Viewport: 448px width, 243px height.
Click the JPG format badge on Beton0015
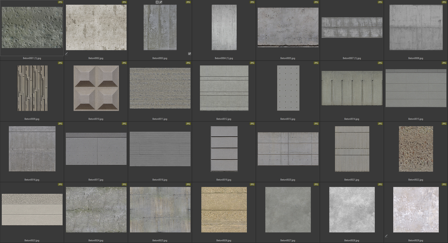(x=444, y=63)
